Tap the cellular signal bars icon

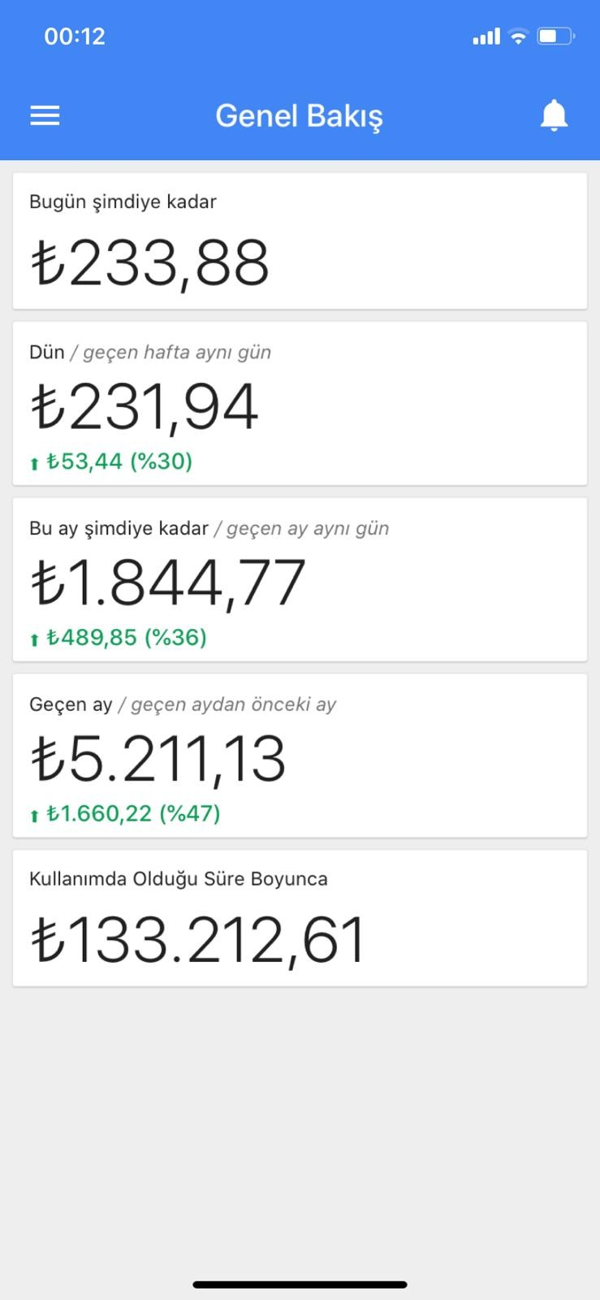[486, 37]
